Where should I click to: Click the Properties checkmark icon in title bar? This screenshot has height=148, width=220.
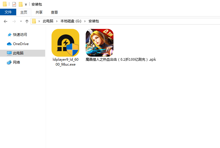tap(14, 4)
